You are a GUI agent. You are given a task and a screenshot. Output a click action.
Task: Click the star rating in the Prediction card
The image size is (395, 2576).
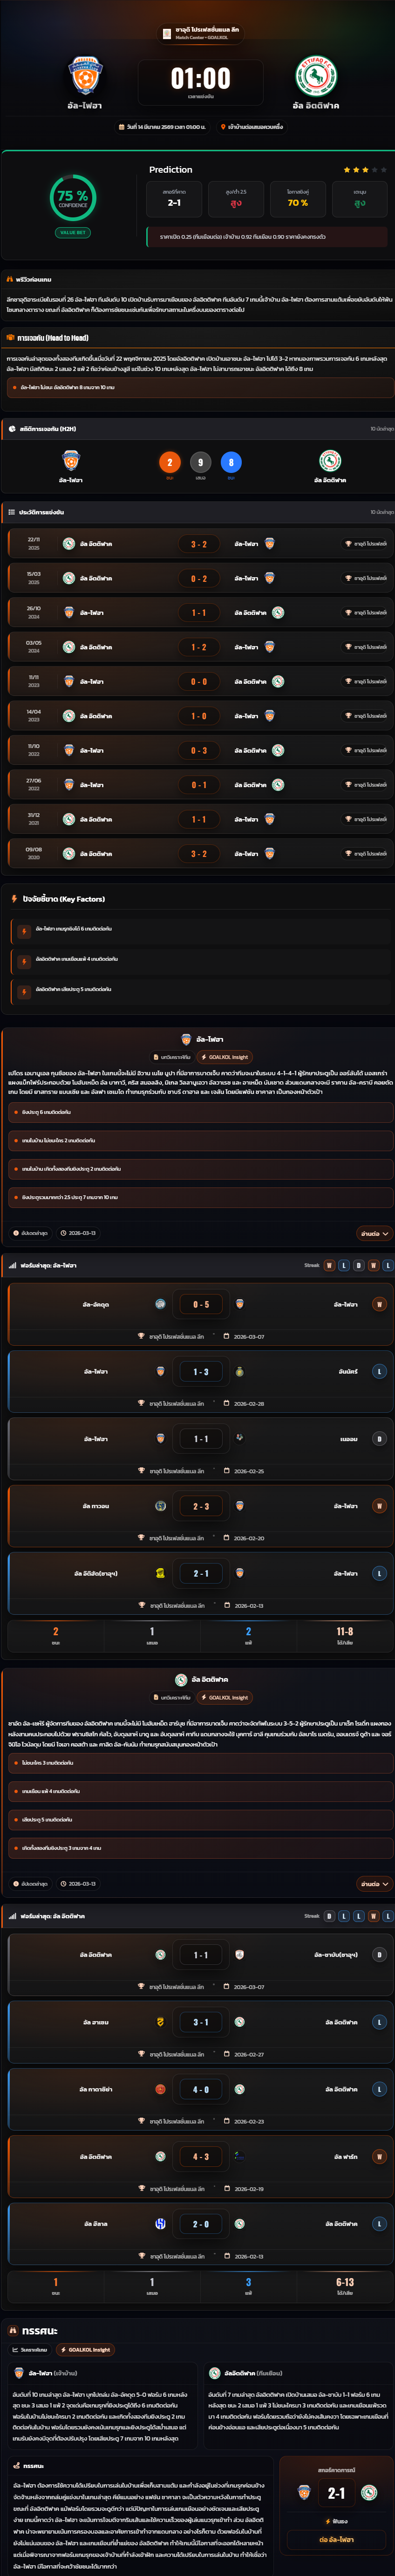(365, 170)
